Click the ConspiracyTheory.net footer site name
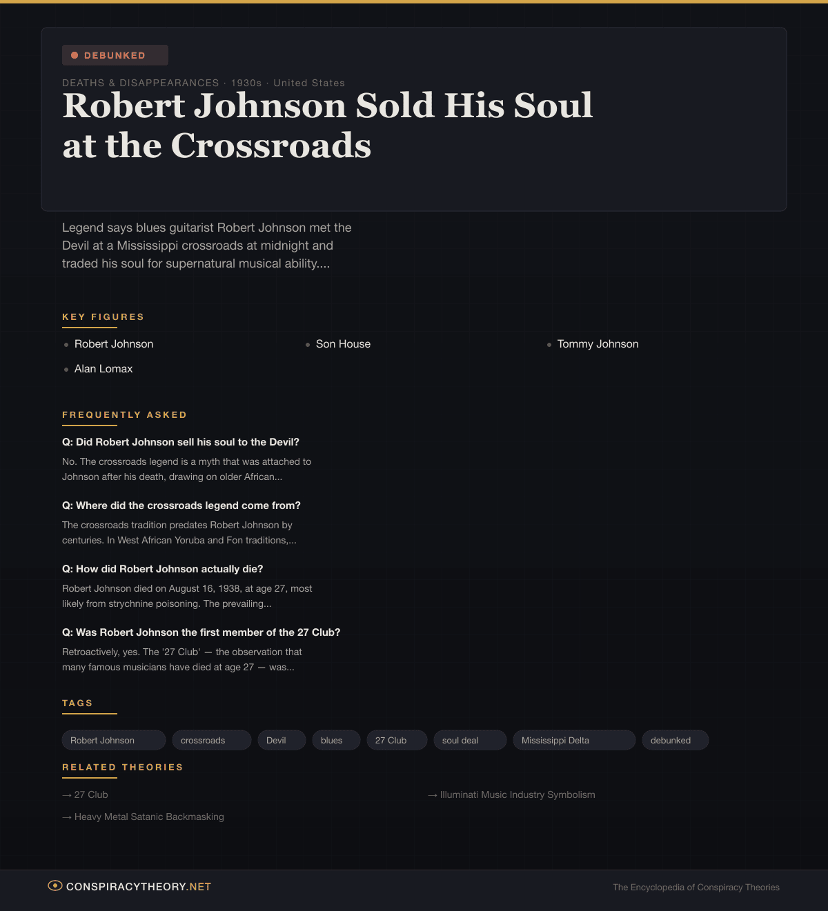Screen dimensions: 828x911 tap(139, 887)
